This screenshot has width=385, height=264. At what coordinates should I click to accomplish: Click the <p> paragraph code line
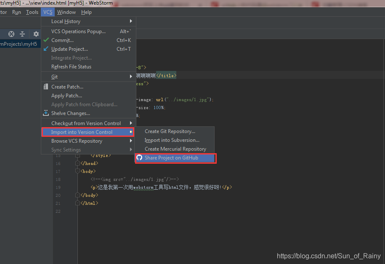point(161,187)
